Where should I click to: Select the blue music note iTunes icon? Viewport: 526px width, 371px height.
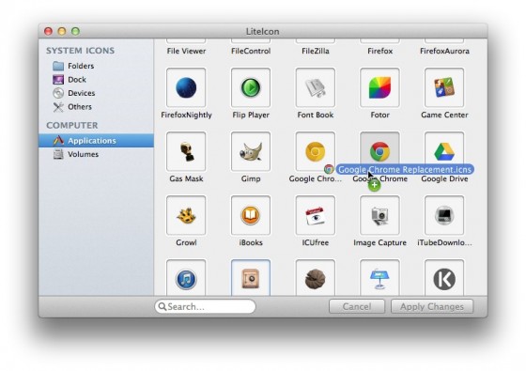tap(186, 278)
